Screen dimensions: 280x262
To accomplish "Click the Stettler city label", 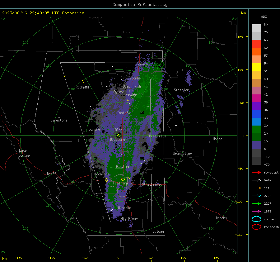I will [x=181, y=90].
